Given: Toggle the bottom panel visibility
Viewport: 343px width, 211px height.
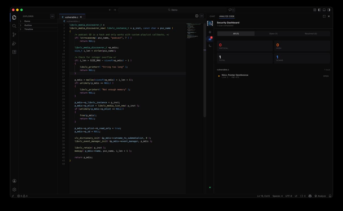Looking at the screenshot, I should pyautogui.click(x=324, y=10).
